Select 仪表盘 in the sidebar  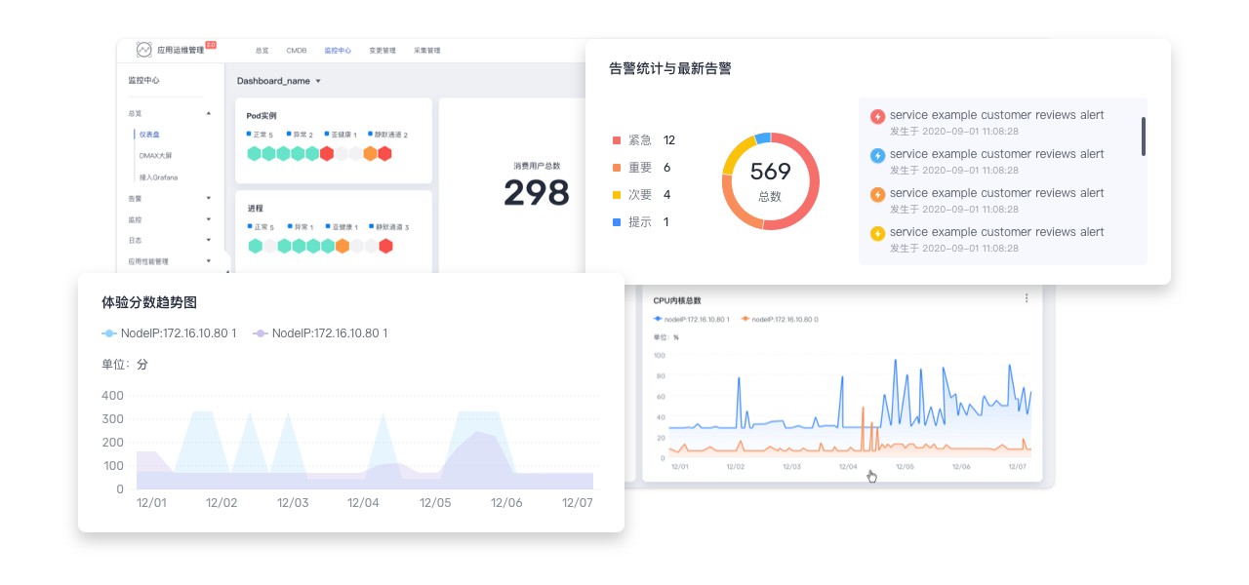pyautogui.click(x=148, y=135)
